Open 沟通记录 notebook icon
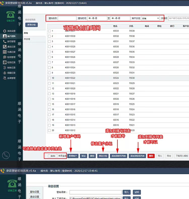The height and width of the screenshot is (199, 189). (5, 52)
